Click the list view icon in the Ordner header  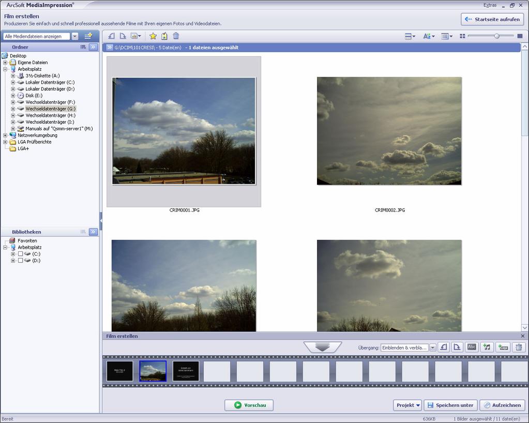tap(83, 47)
